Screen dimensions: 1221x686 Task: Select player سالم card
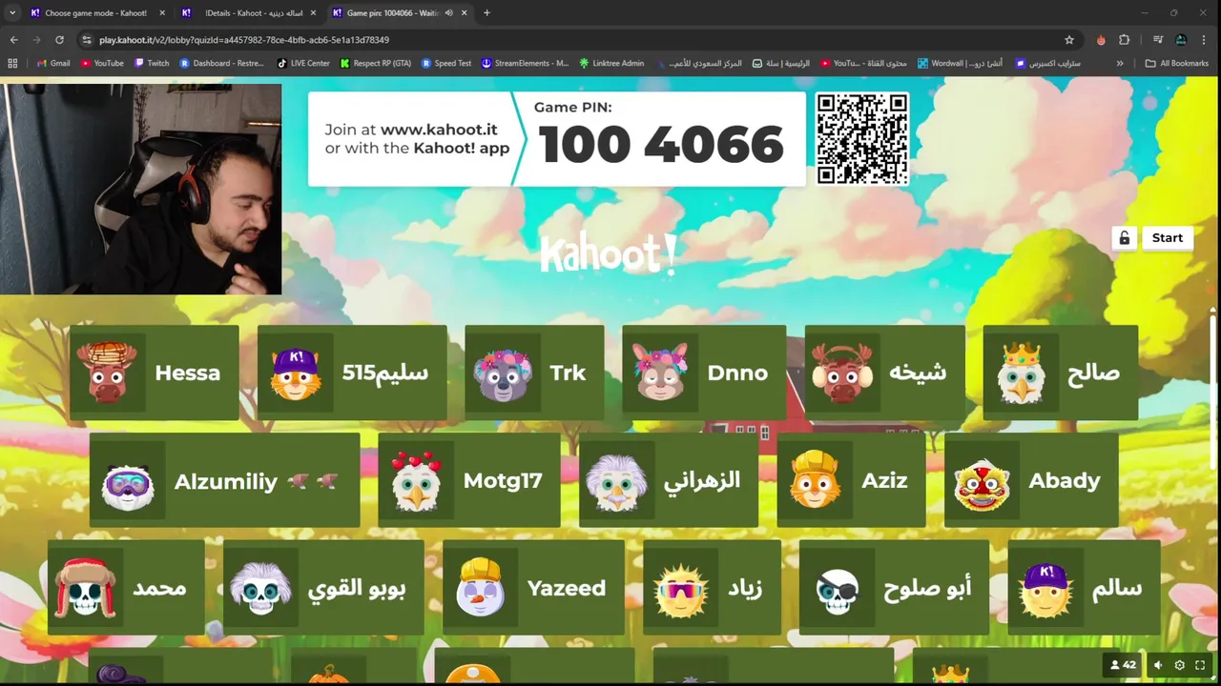coord(1084,588)
